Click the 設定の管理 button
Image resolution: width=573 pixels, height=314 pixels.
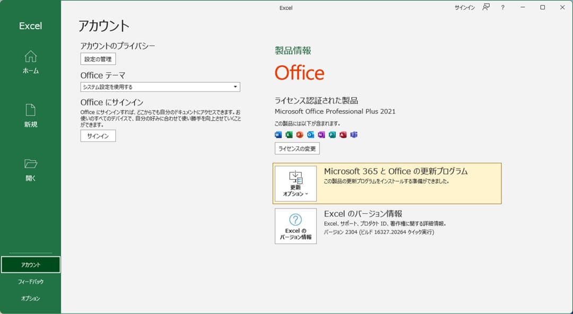pos(97,59)
